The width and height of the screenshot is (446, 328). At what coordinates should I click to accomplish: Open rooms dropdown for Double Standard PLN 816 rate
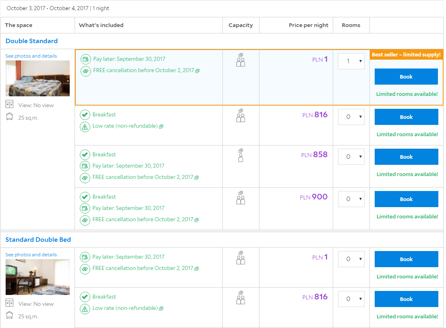[351, 116]
